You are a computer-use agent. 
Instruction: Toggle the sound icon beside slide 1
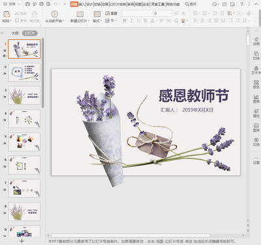pyautogui.click(x=5, y=56)
